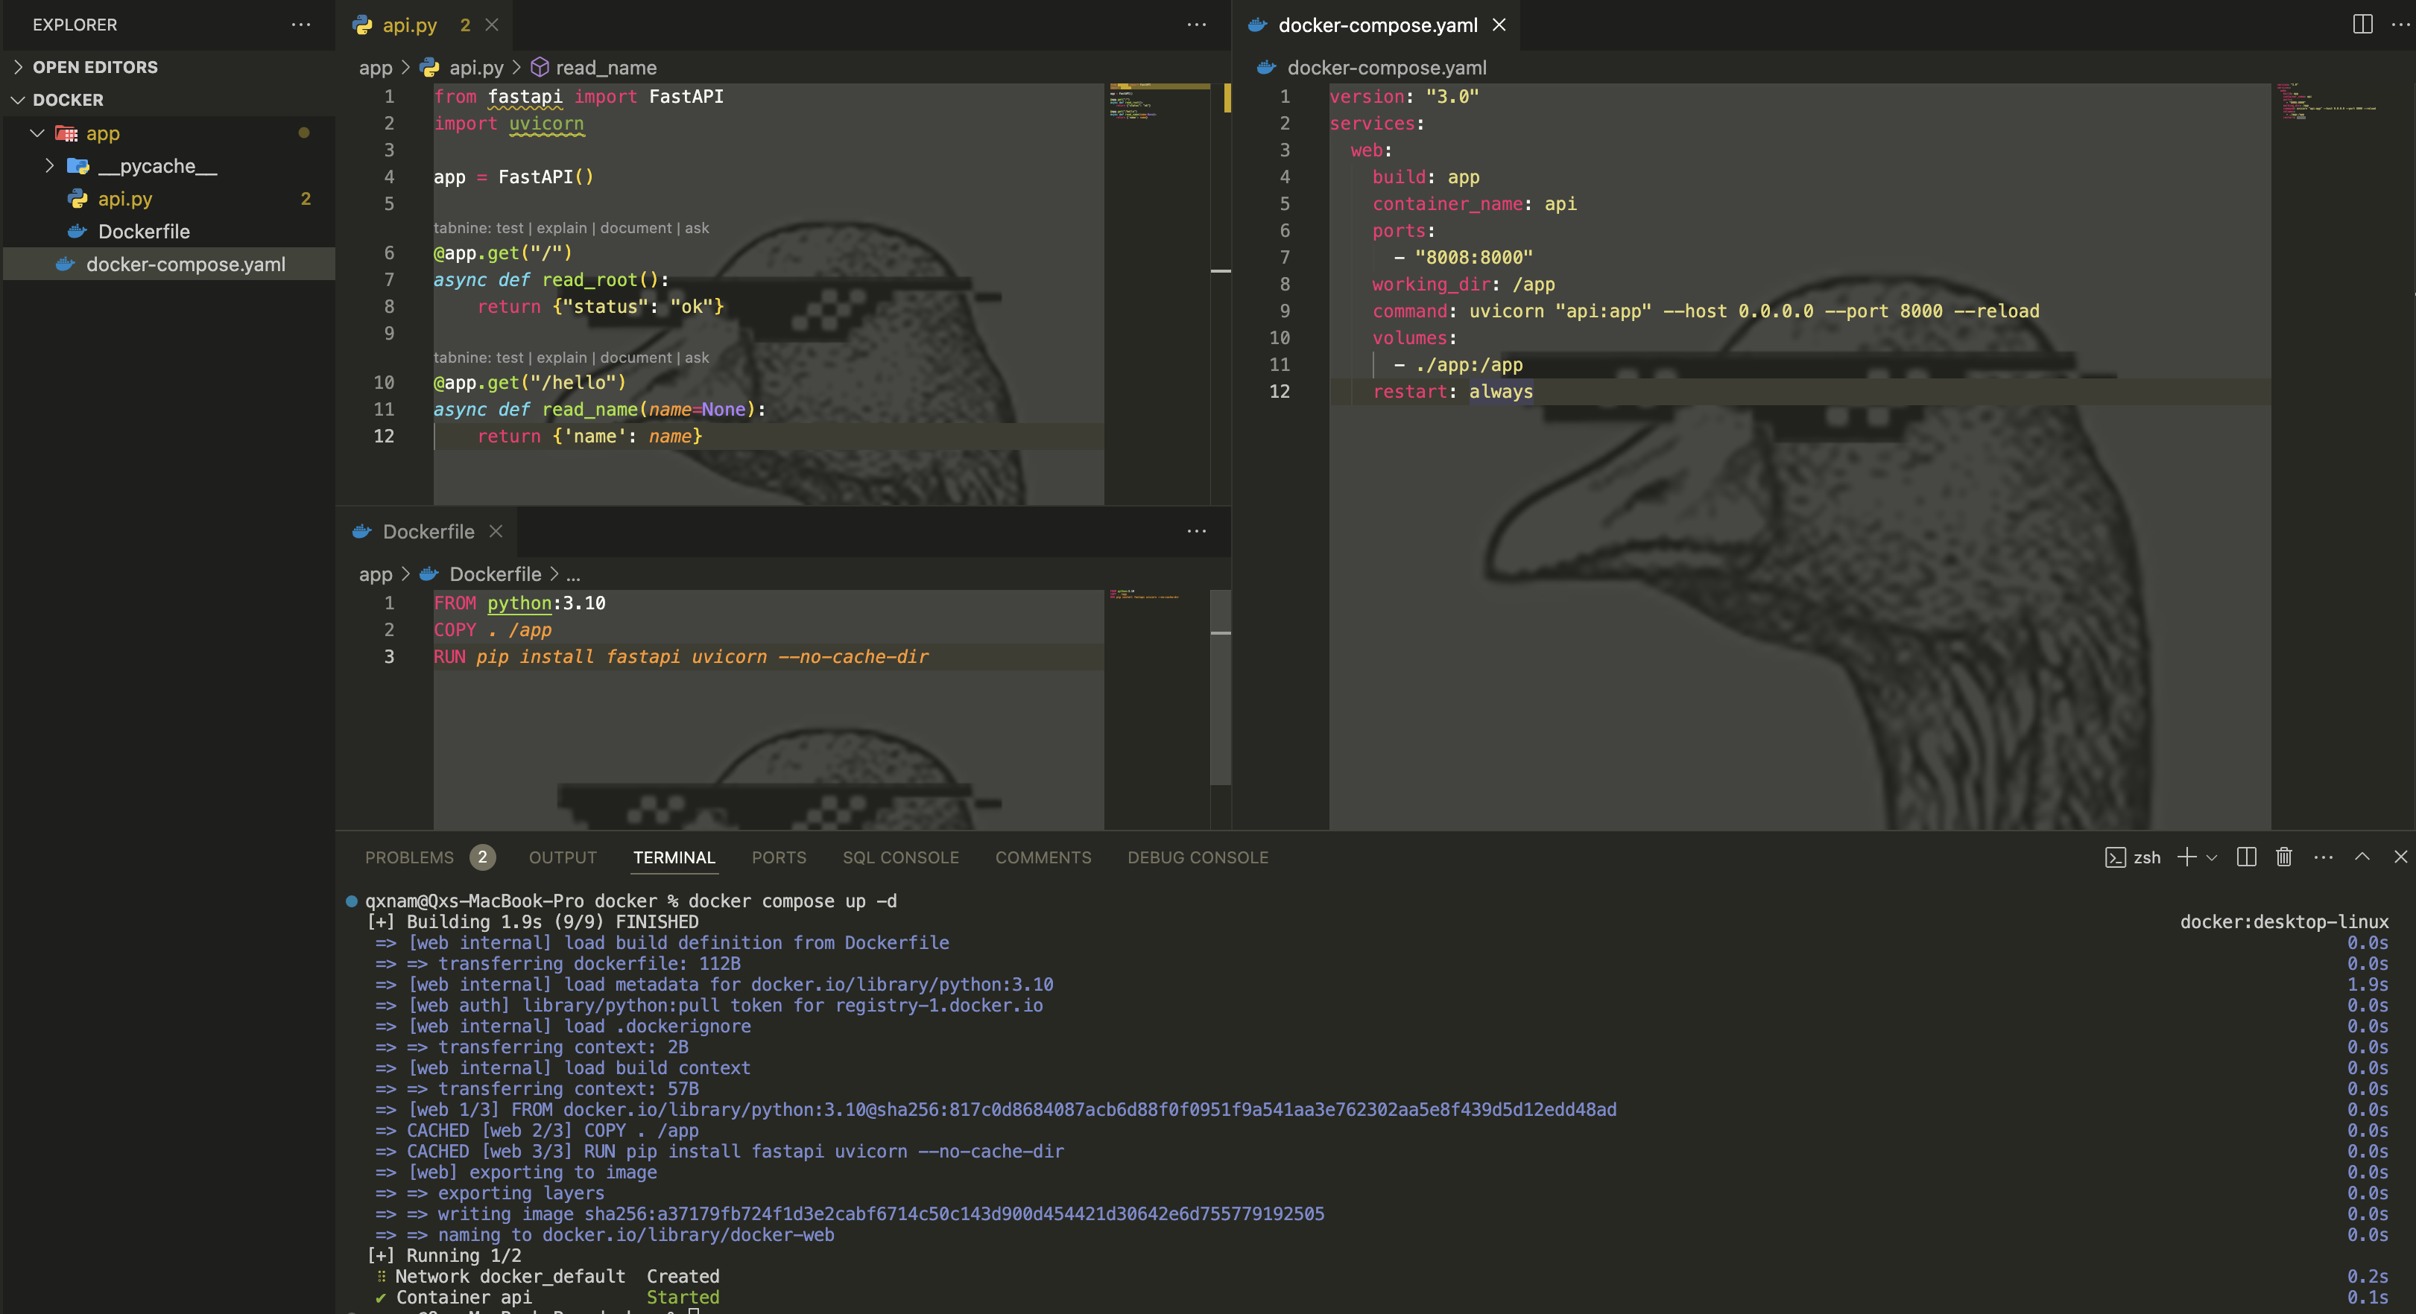Click the api.py minimap

pos(1160,293)
